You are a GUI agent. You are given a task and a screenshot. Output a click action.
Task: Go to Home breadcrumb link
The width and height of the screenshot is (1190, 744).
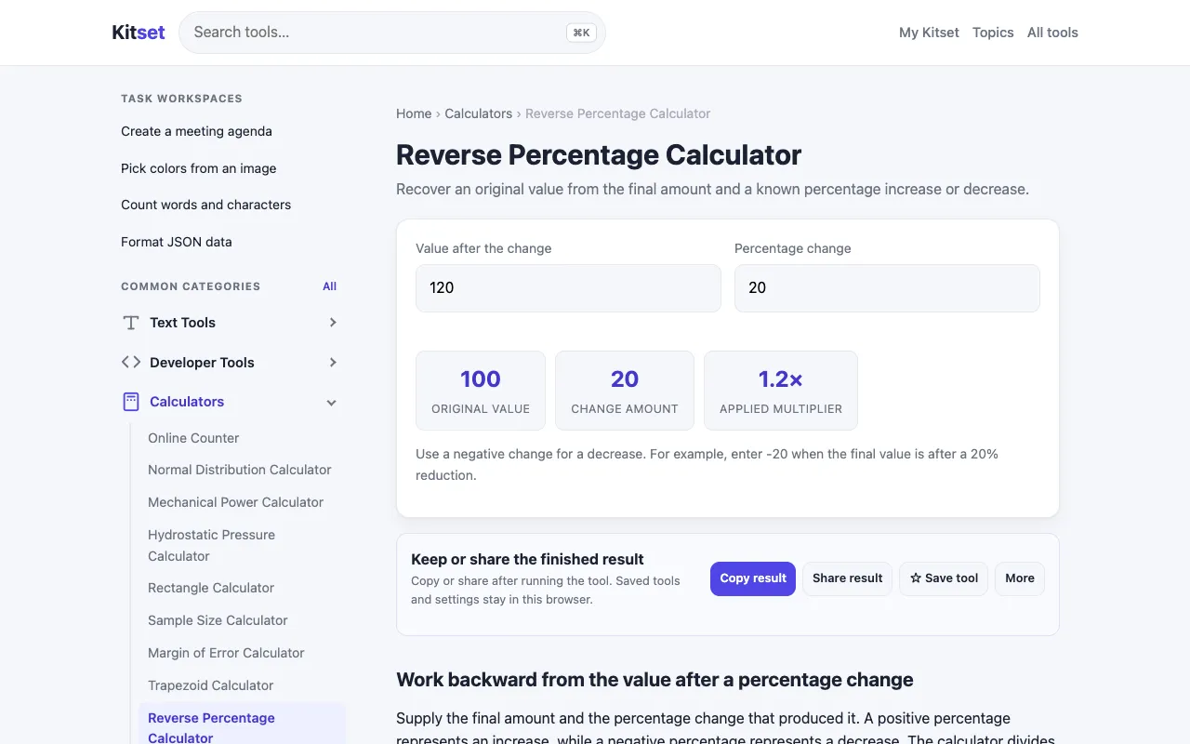tap(414, 113)
